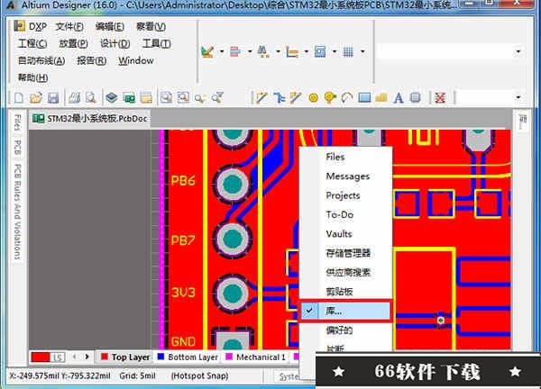Place a via with yellow via icon
541x389 pixels.
tap(330, 98)
